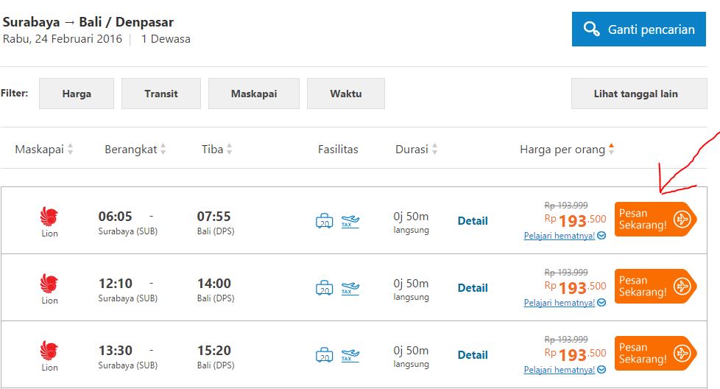Open the Maskapai filter
The height and width of the screenshot is (389, 720).
click(x=253, y=94)
